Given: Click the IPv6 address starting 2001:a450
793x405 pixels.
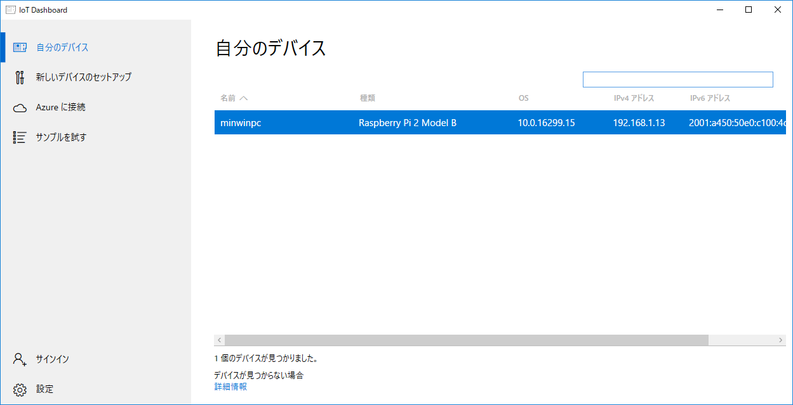Looking at the screenshot, I should (x=738, y=123).
